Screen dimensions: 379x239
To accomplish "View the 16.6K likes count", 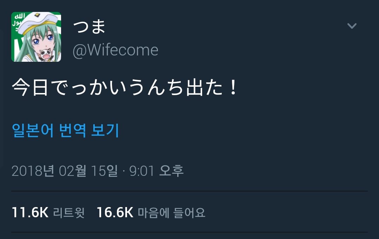I will coord(115,212).
